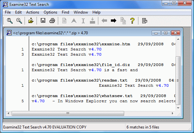Click the results window list icon
Image resolution: width=194 pixels, height=133 pixels.
[145, 21]
